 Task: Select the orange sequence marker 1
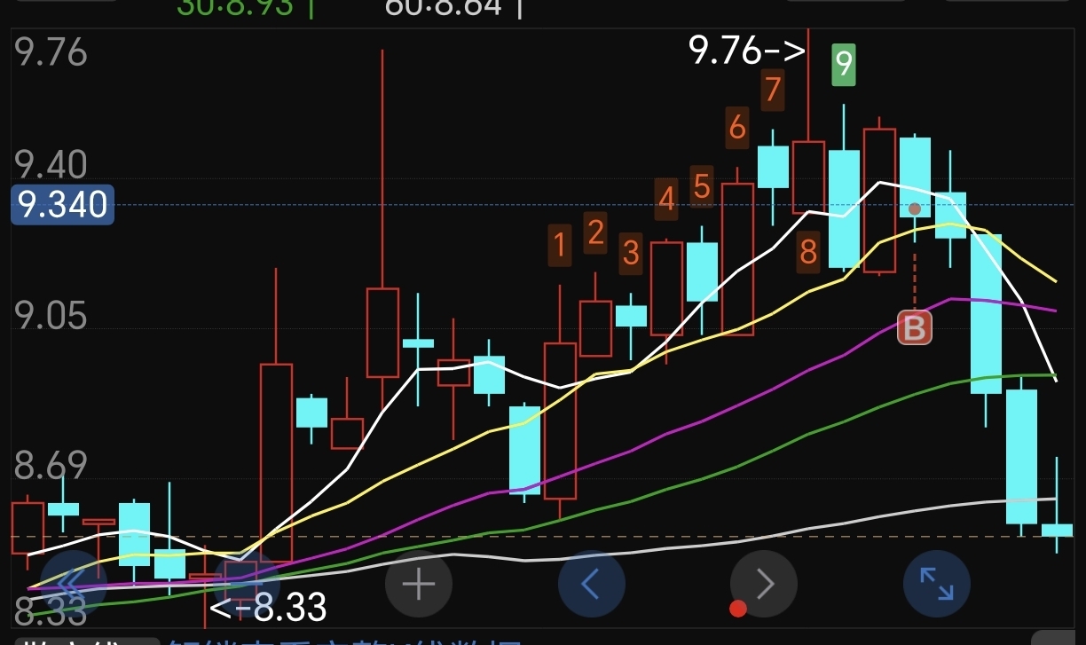coord(560,243)
